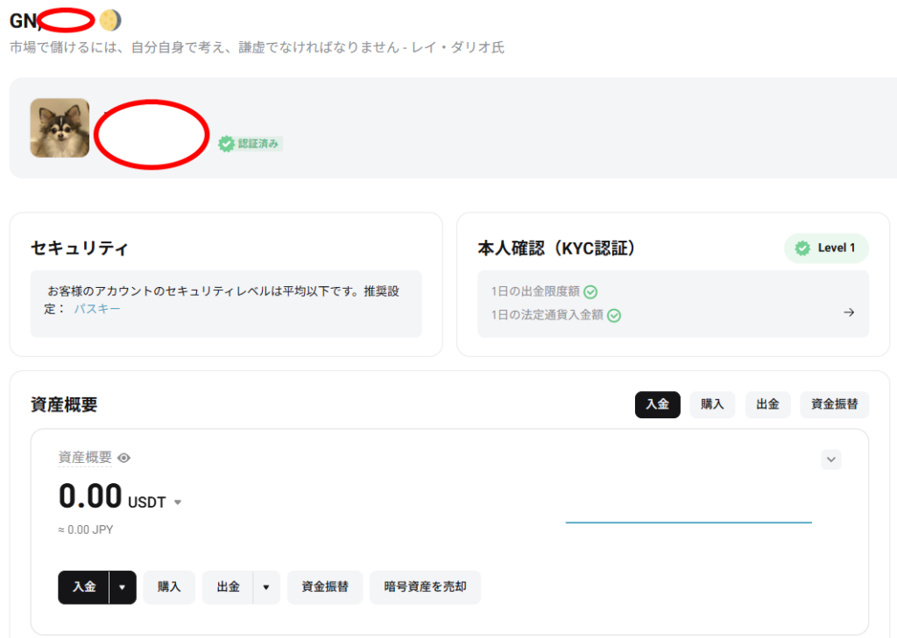Select 出金 in the 資産概要 header

click(767, 404)
